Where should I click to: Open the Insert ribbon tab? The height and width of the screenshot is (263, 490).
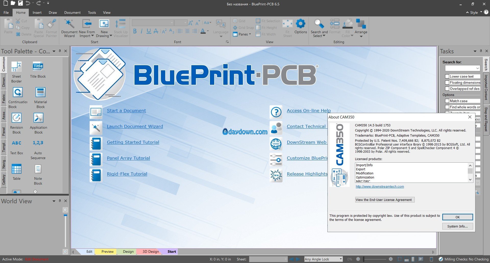37,13
